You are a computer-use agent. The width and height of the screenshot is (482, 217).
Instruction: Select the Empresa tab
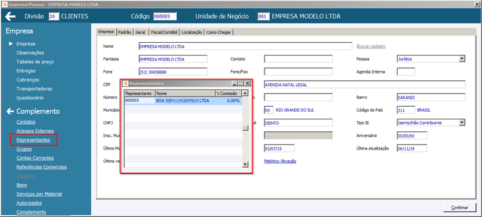107,32
